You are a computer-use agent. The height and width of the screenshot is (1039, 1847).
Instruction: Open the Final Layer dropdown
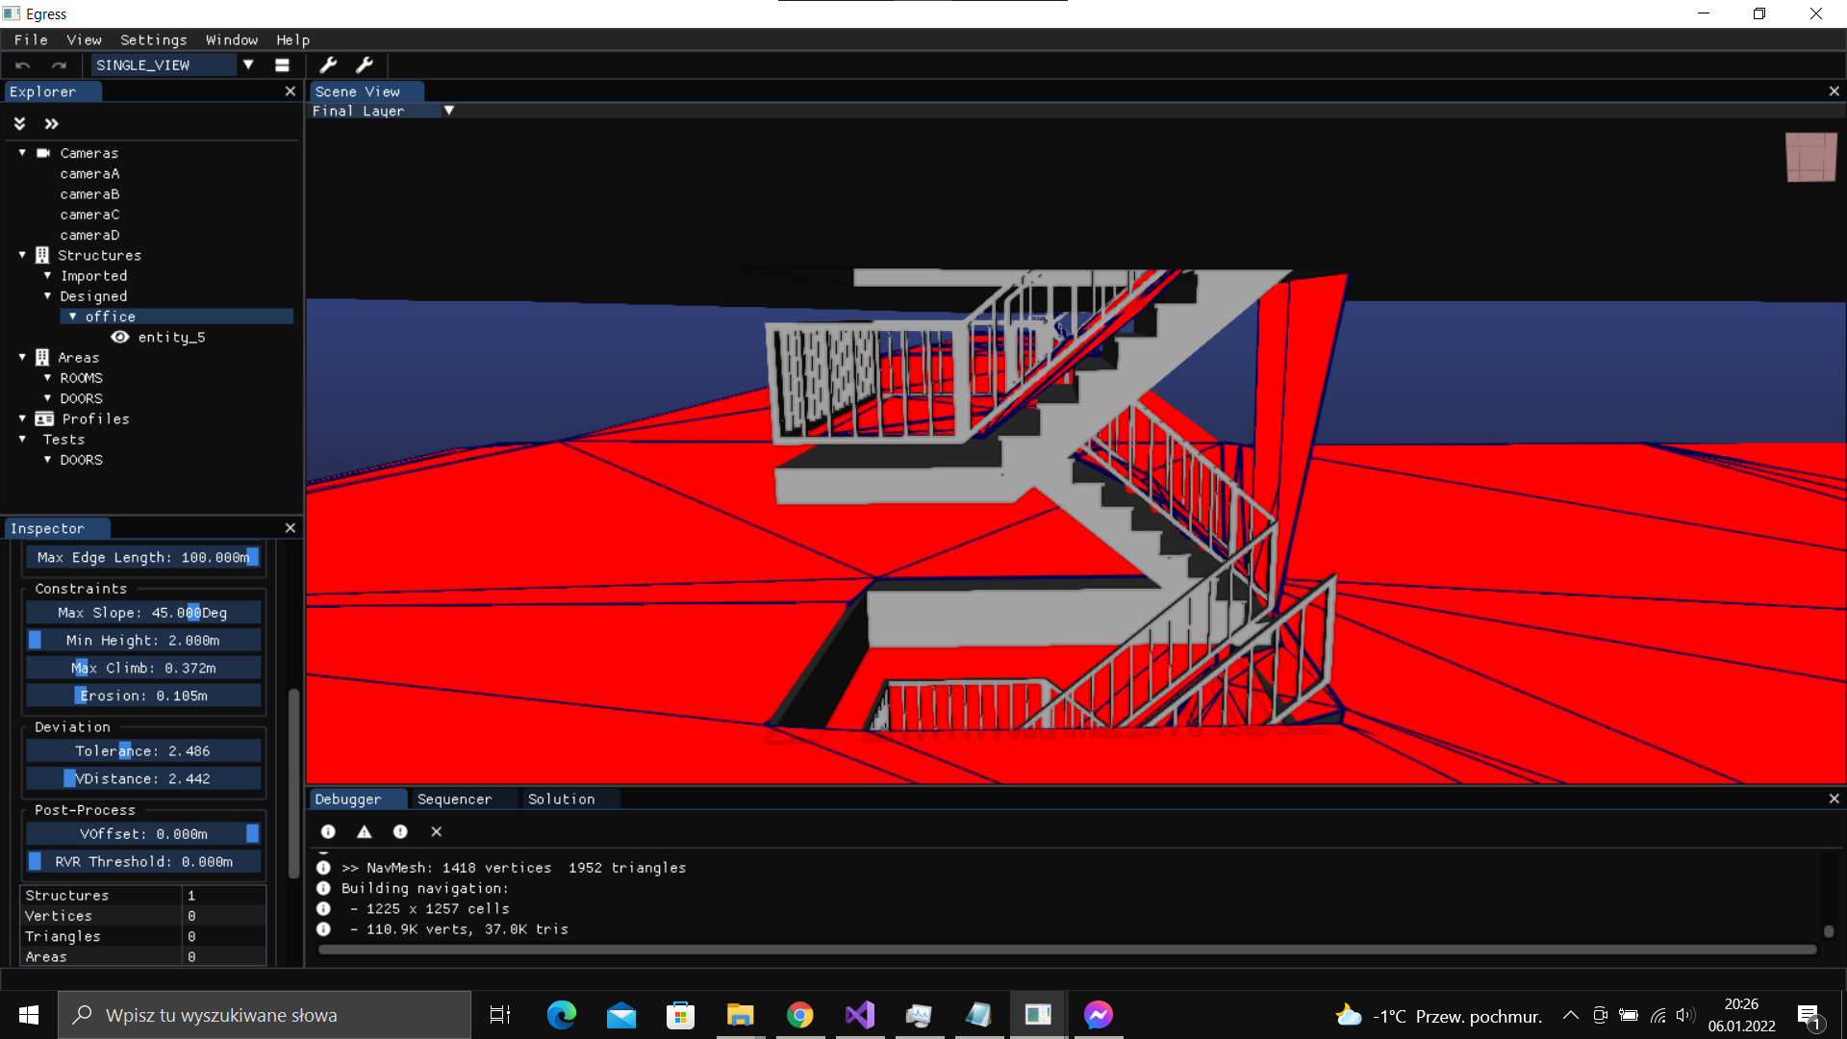click(449, 111)
